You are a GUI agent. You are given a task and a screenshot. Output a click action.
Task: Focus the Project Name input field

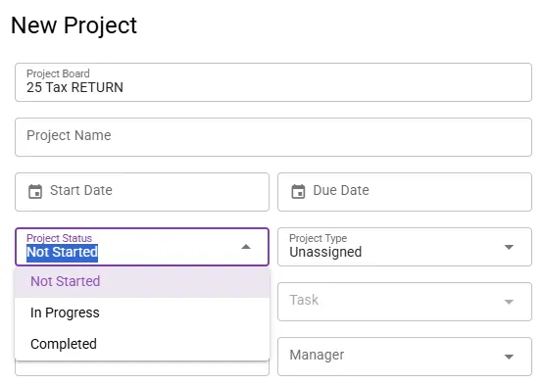273,137
